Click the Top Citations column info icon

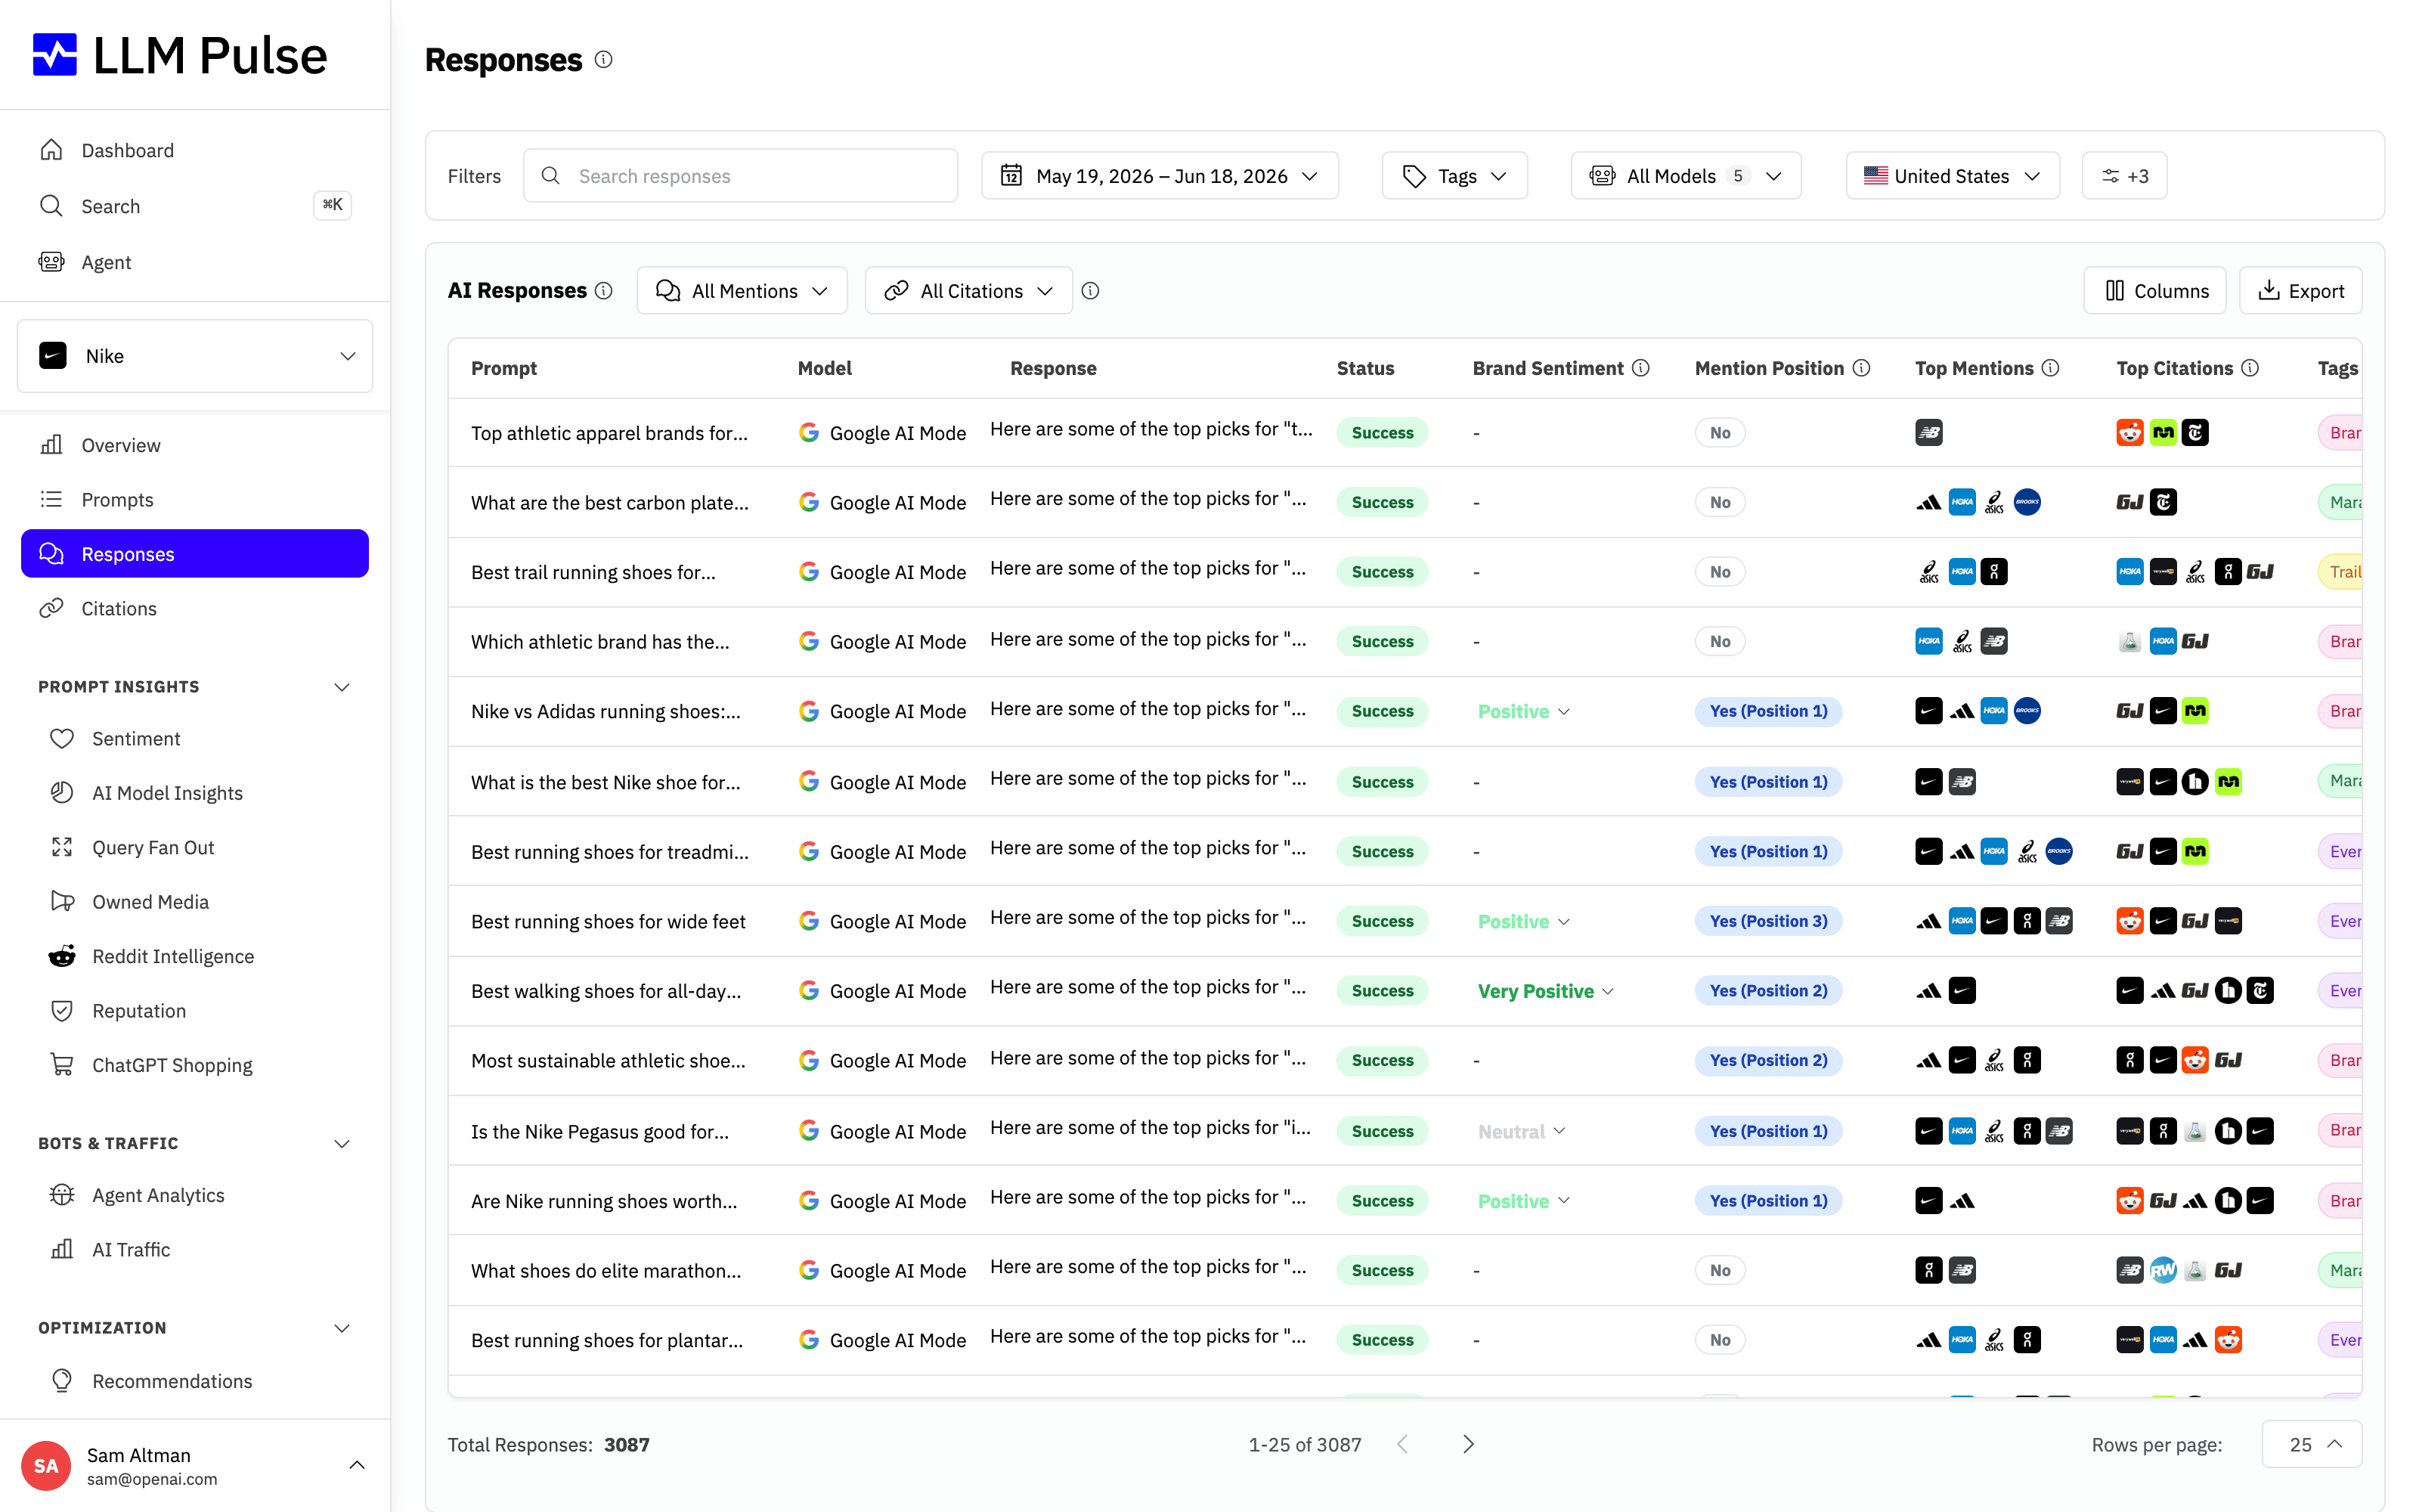coord(2250,368)
